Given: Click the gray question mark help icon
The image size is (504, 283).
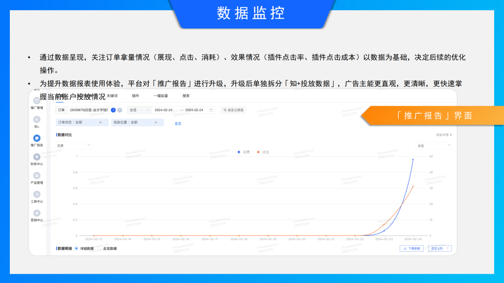Looking at the screenshot, I should tap(120, 110).
